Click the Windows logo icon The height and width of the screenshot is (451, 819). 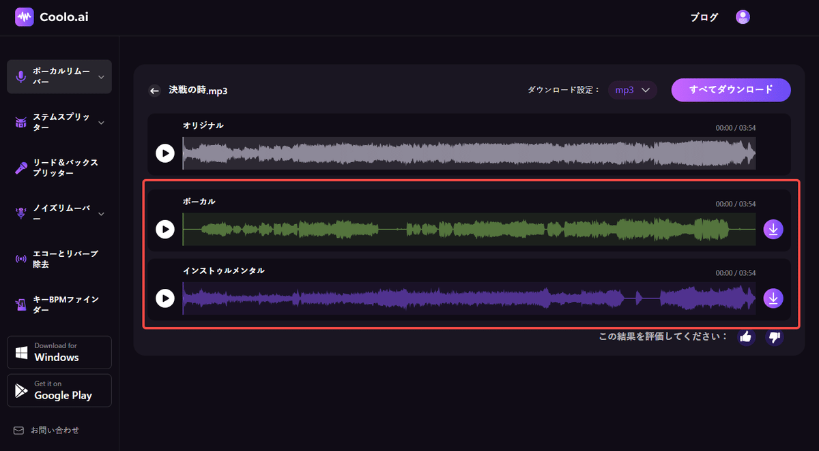pyautogui.click(x=22, y=352)
